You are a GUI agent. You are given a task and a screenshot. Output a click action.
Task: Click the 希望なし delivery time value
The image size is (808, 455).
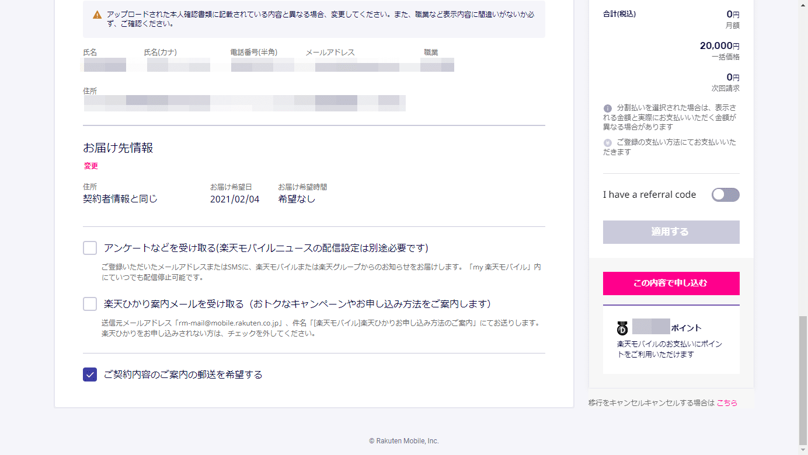click(297, 199)
